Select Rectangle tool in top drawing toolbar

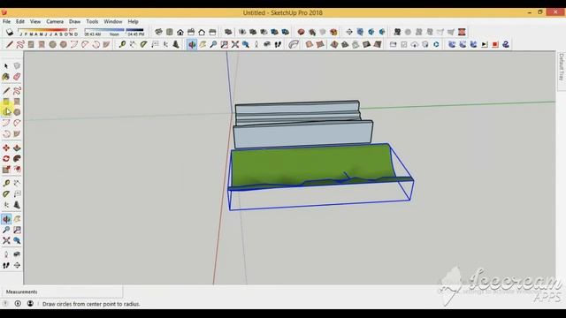tap(31, 44)
